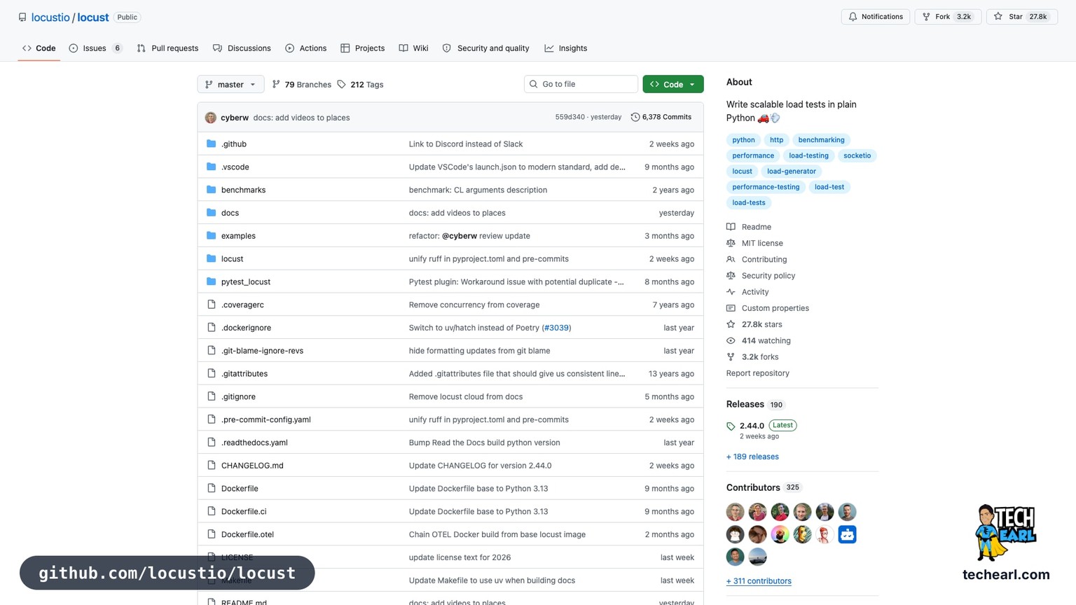Open the Dockerfile.ci file
This screenshot has width=1076, height=605.
[x=244, y=512]
